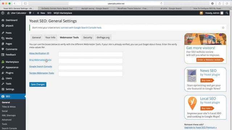Image resolution: width=232 pixels, height=130 pixels.
Task: Open XML Sitemaps submenu item
Action: pos(9,115)
